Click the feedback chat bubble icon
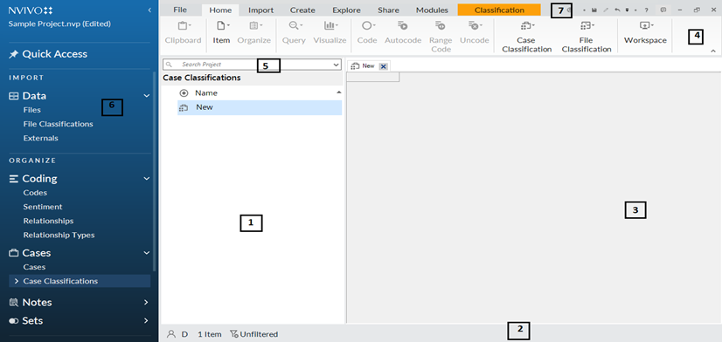Screen dimensions: 722x342 coord(663,10)
